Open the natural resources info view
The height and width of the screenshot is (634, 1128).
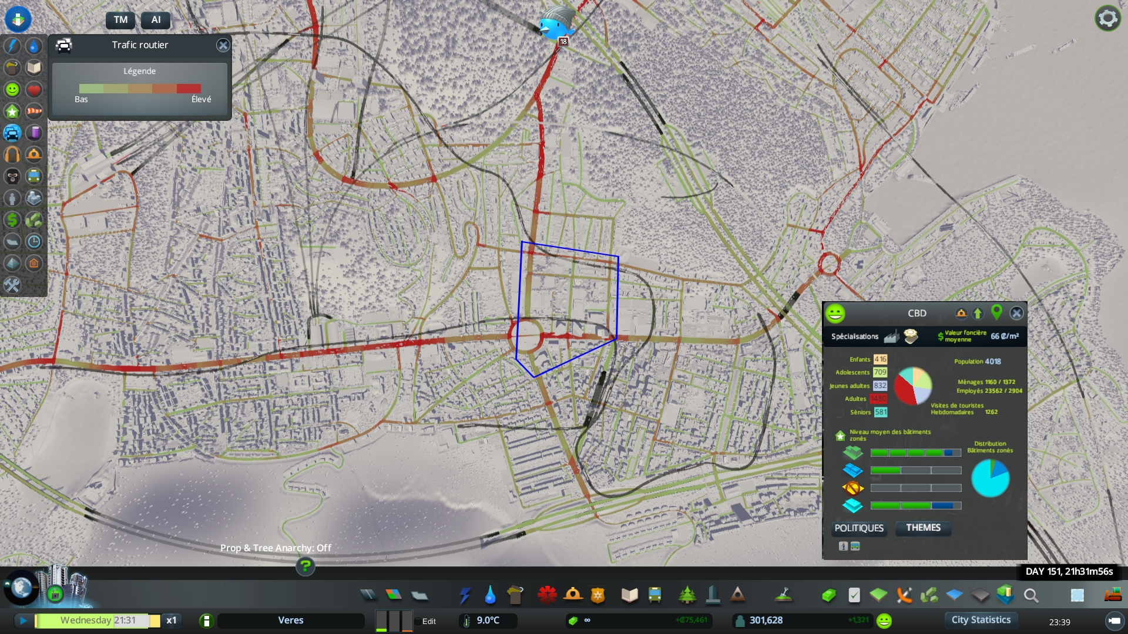point(34,220)
